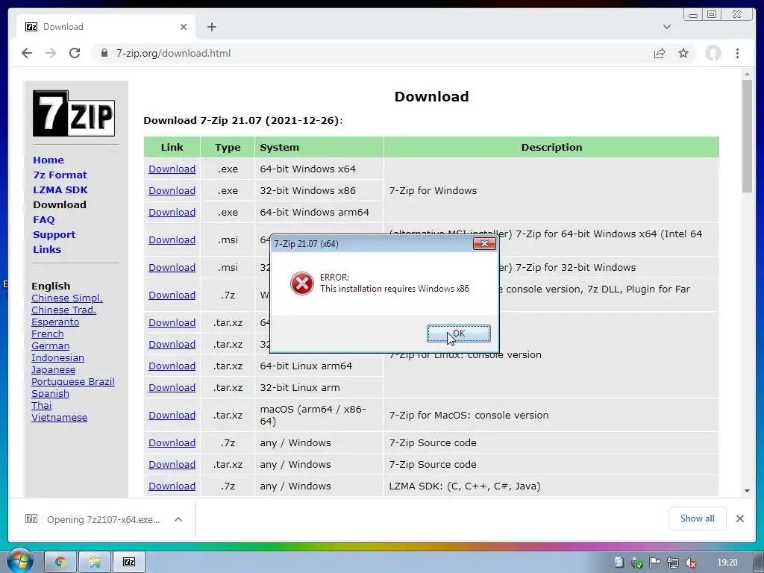Click OK in the 7-Zip error dialog
The image size is (764, 573).
coord(459,334)
